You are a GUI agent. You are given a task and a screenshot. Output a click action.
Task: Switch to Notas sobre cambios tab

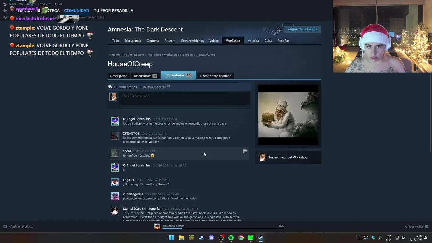point(216,76)
